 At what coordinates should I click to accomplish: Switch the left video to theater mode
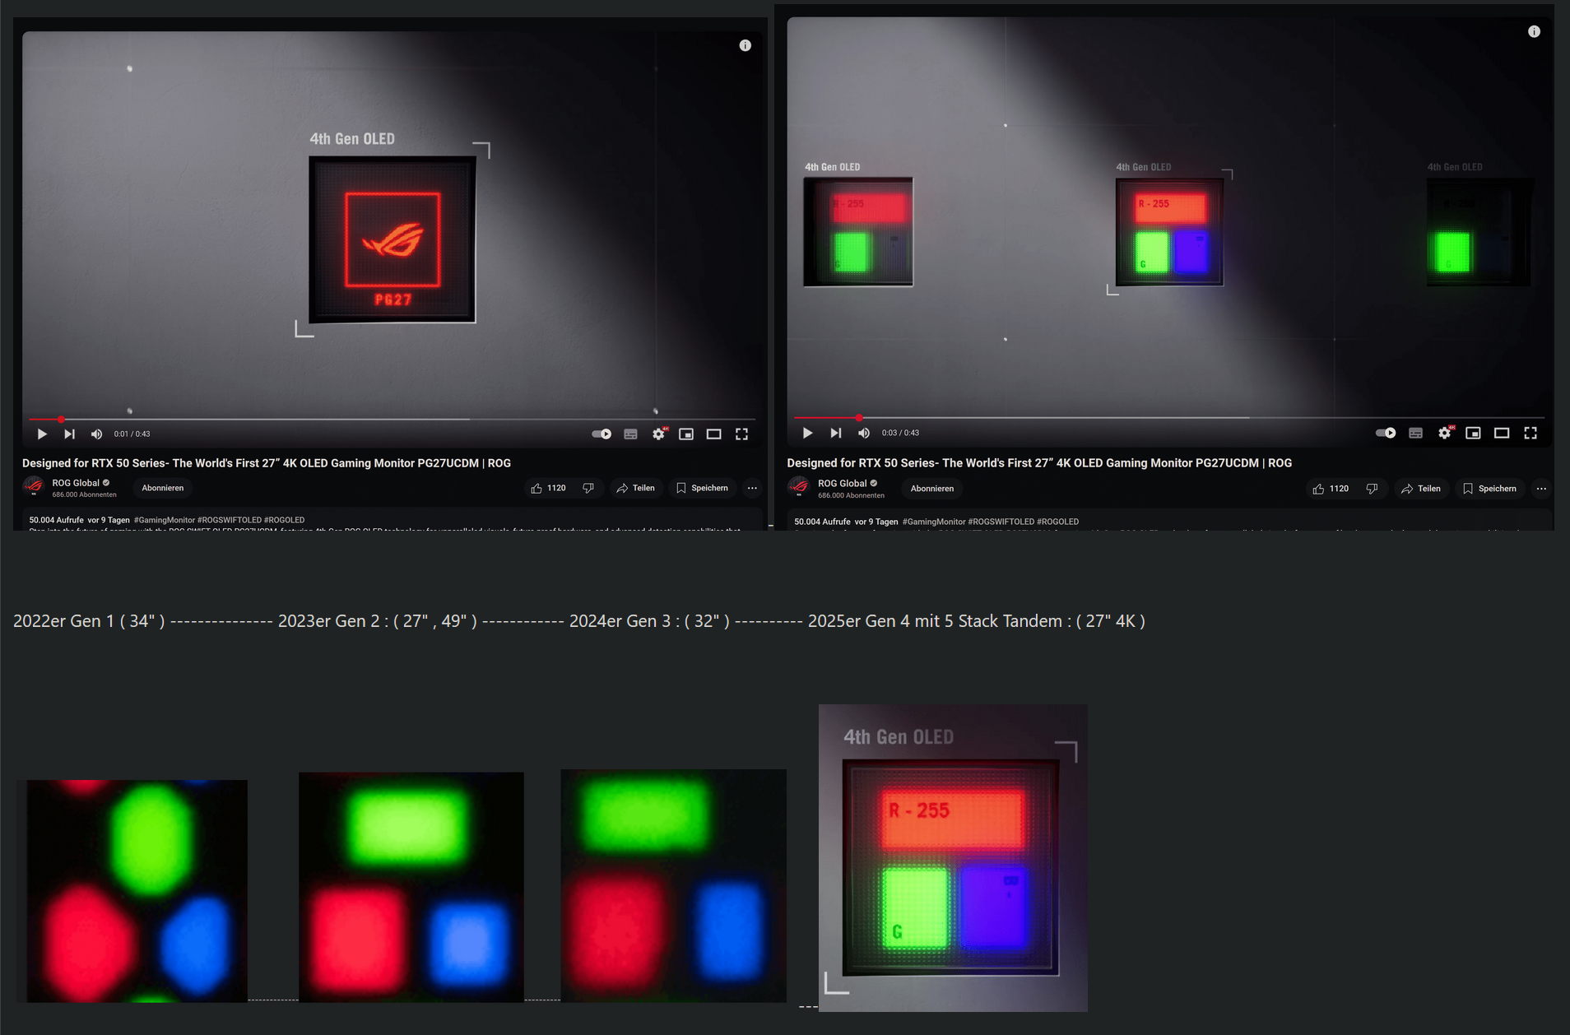714,434
